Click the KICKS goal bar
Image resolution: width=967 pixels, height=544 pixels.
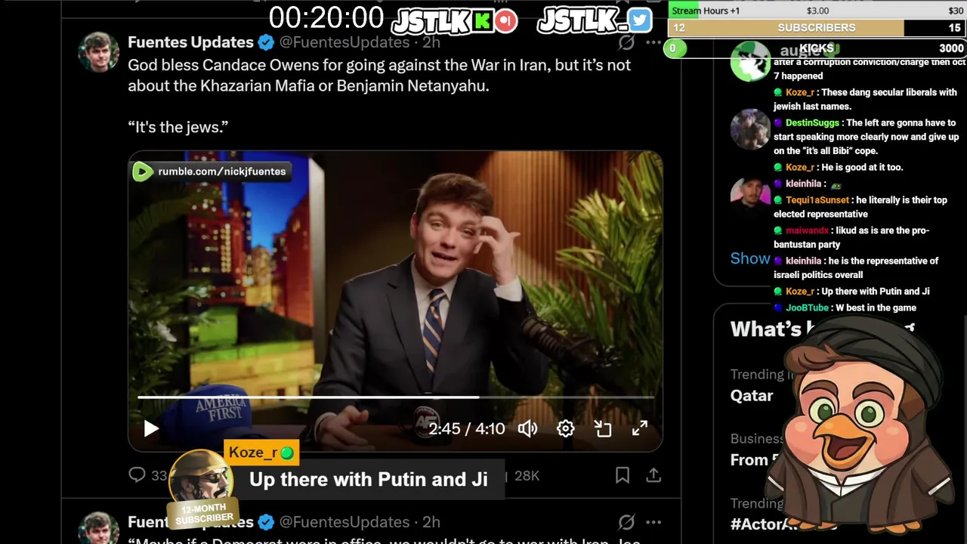[x=817, y=48]
